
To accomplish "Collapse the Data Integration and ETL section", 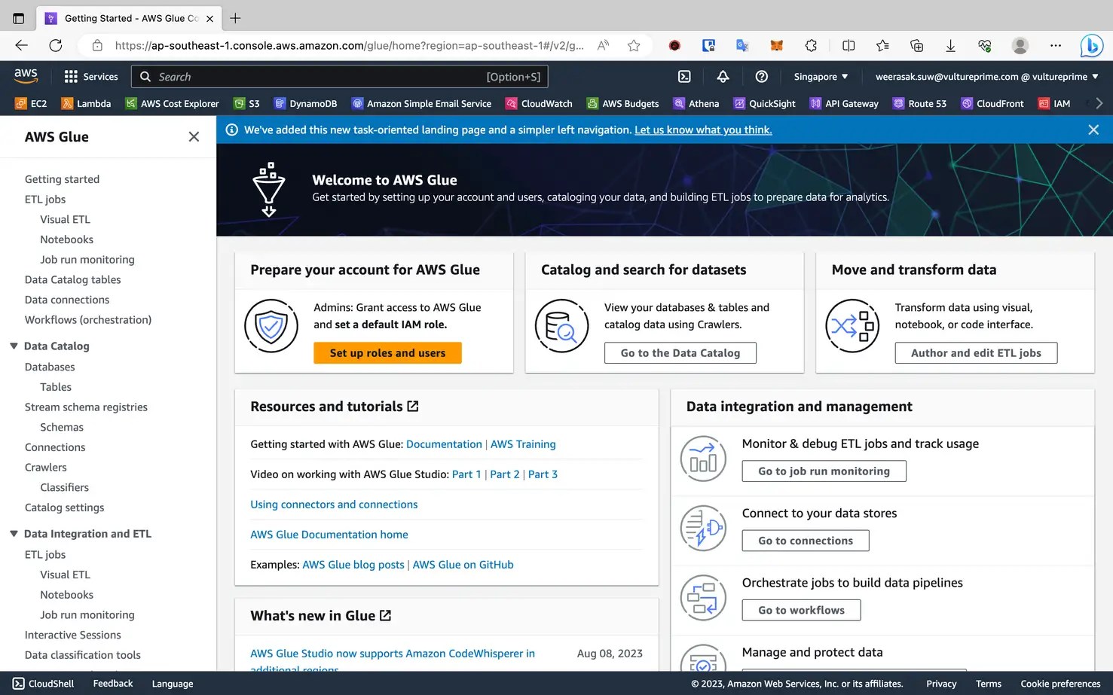I will tap(14, 533).
